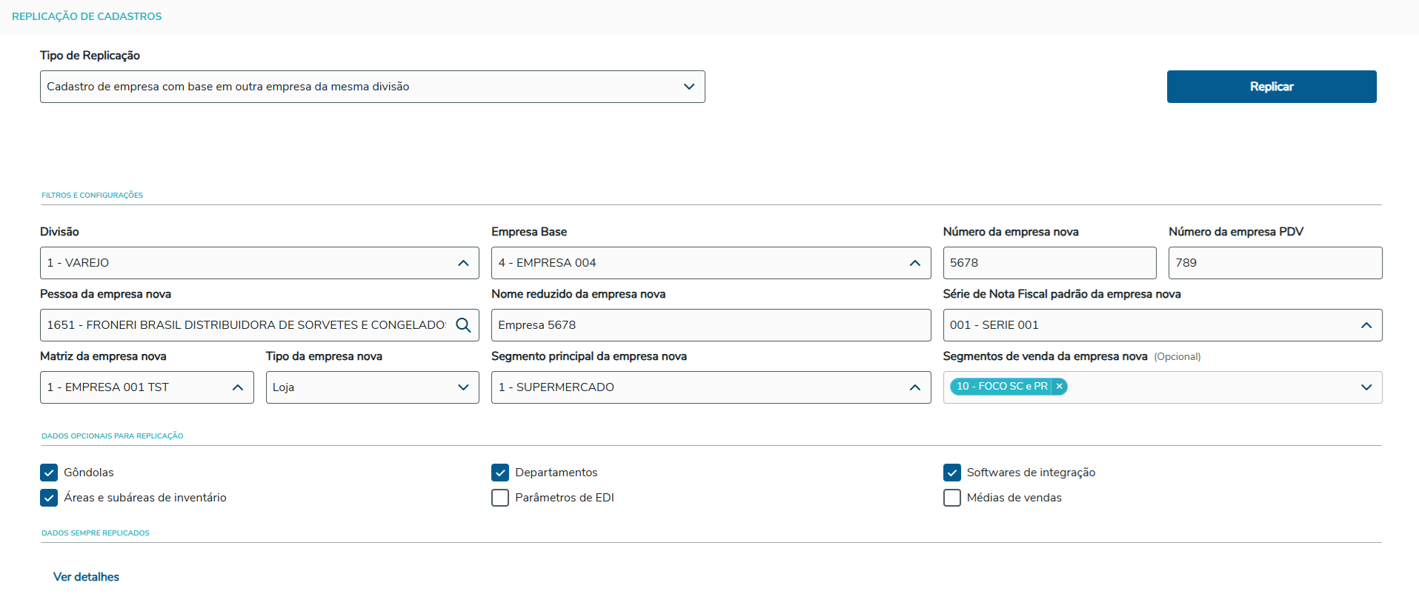Check the Médias de vendas option
Viewport: 1419px width, 597px height.
point(952,498)
